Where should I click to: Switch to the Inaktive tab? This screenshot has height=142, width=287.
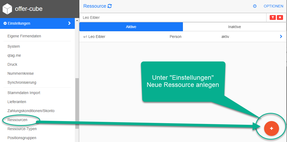click(235, 27)
